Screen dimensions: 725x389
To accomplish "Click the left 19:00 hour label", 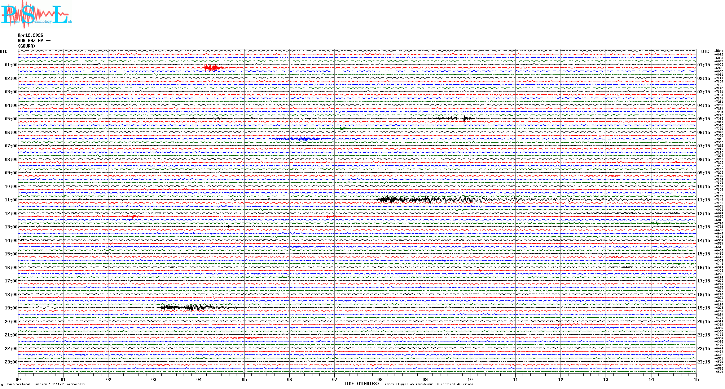I will point(11,308).
